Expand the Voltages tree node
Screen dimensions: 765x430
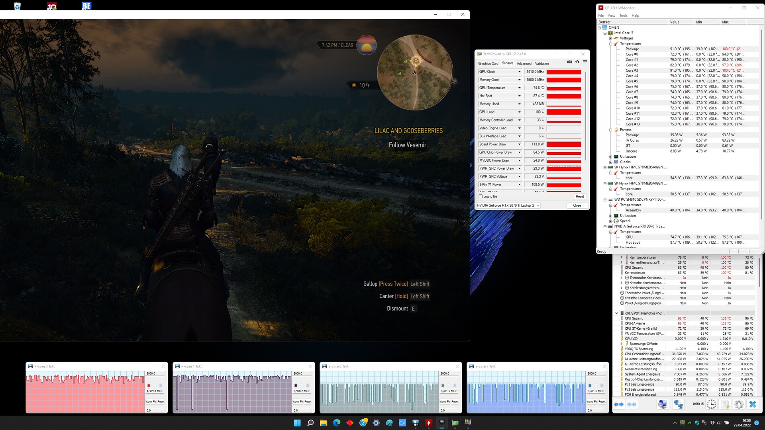610,39
